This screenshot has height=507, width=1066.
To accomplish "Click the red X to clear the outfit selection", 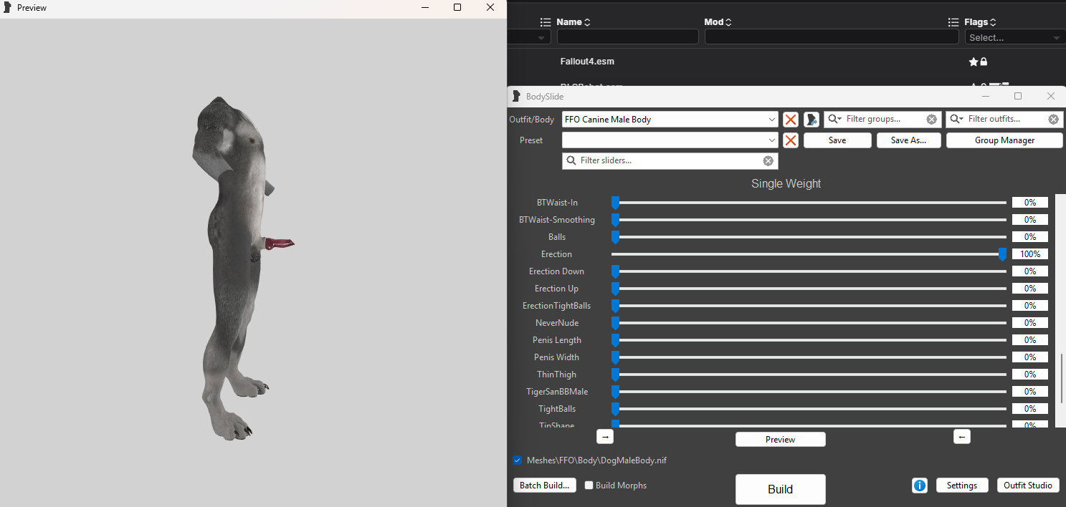I will click(x=790, y=119).
